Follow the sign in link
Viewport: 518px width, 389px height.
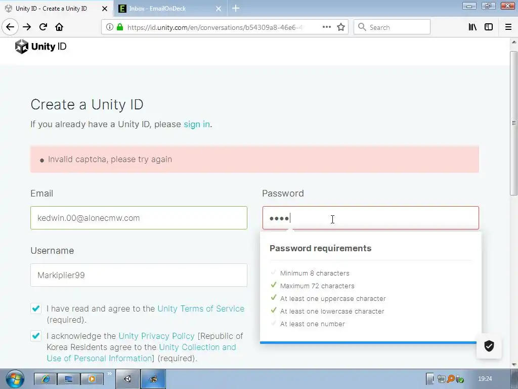coord(197,124)
